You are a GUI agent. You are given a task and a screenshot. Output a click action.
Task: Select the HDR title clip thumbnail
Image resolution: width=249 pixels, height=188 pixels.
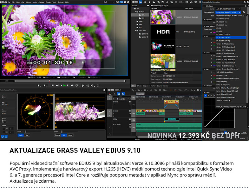point(163,32)
